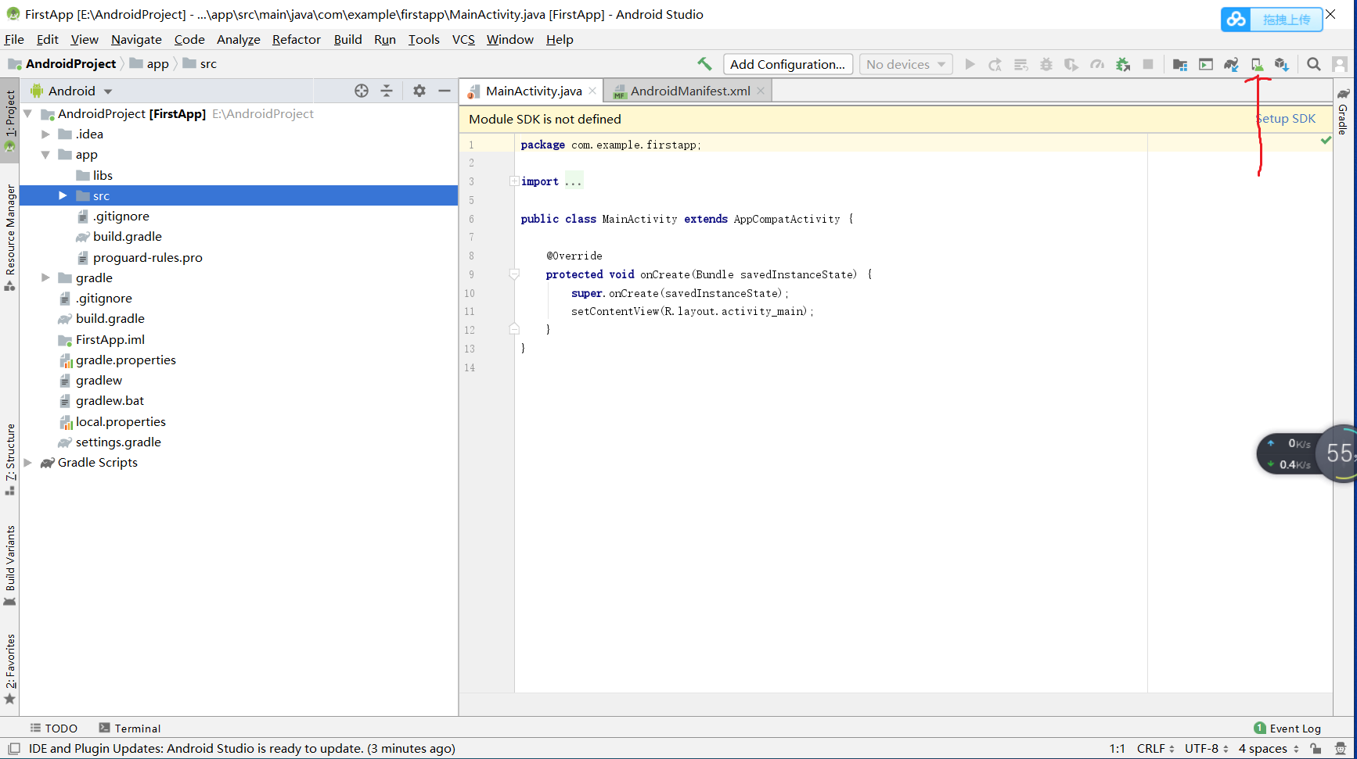This screenshot has height=759, width=1357.
Task: Toggle the Event Log tool window
Action: 1287,728
